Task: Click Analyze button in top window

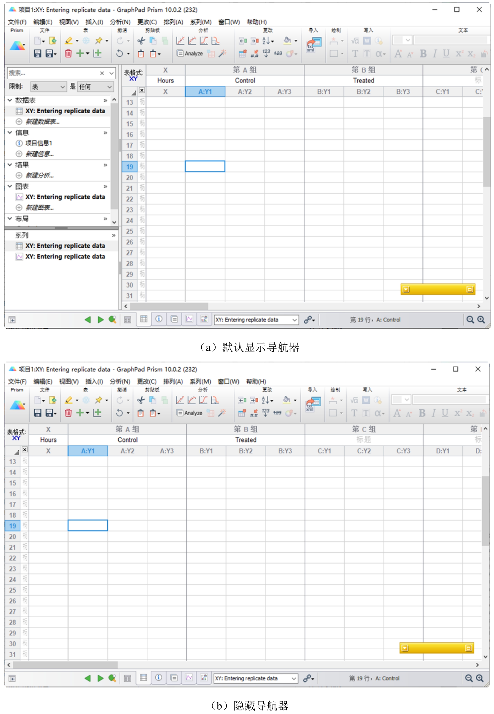Action: [190, 54]
